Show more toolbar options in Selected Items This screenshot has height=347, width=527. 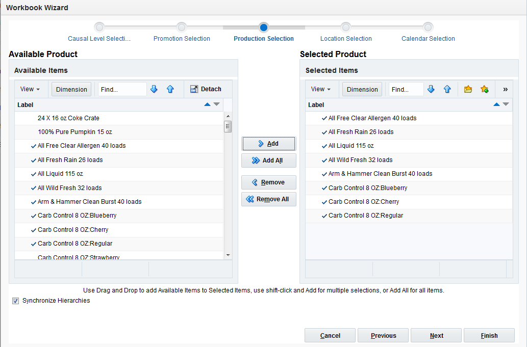coord(505,89)
